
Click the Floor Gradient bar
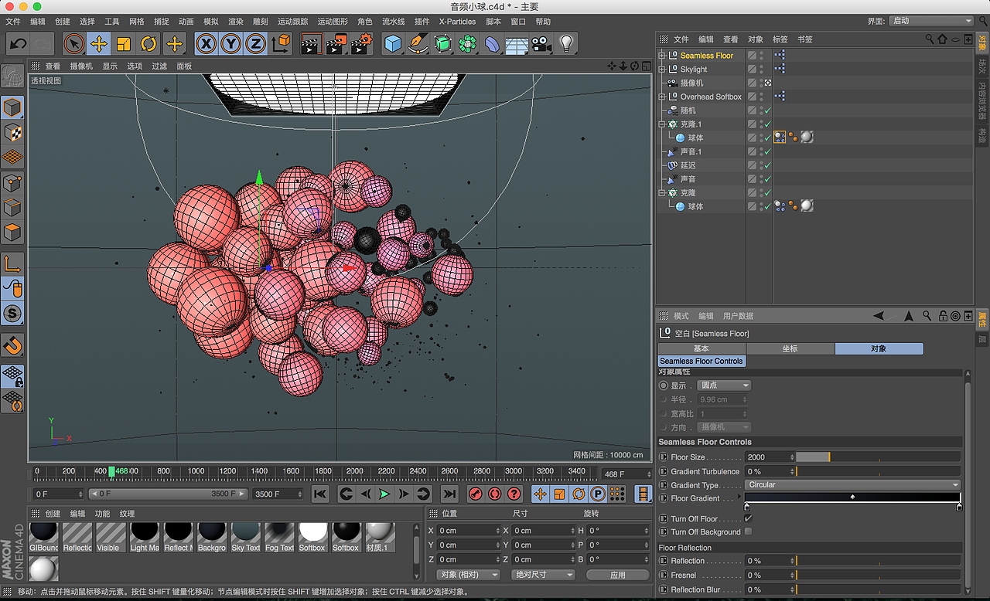852,498
